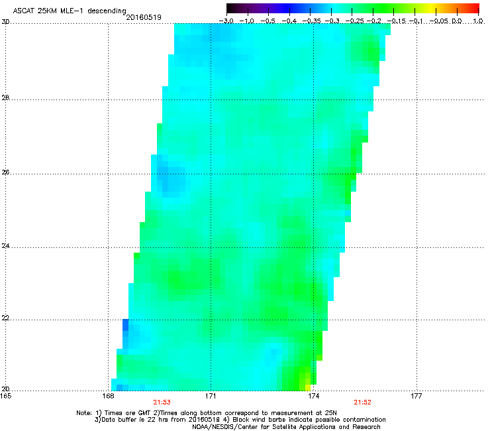Click the dark blue data cell near latitude 22
This screenshot has width=490, height=431.
pyautogui.click(x=125, y=325)
